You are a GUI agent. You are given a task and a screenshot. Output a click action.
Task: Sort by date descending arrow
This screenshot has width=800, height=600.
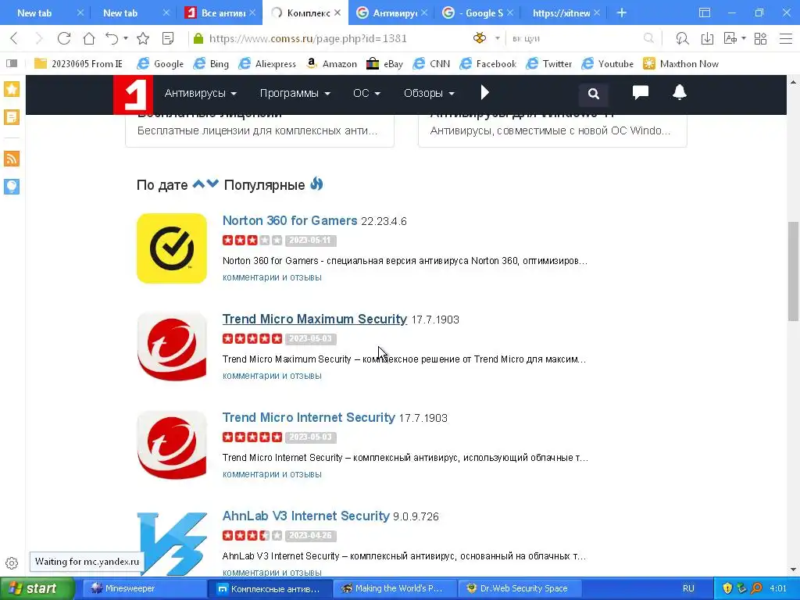pyautogui.click(x=212, y=184)
